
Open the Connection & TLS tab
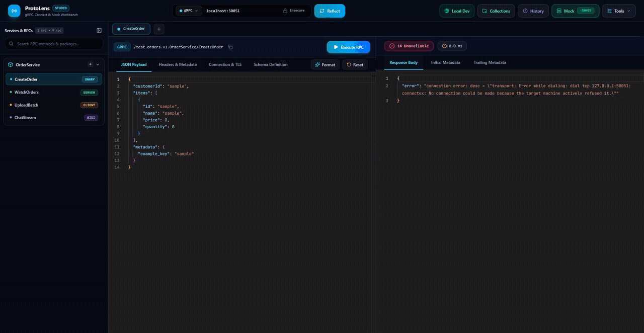(x=225, y=64)
